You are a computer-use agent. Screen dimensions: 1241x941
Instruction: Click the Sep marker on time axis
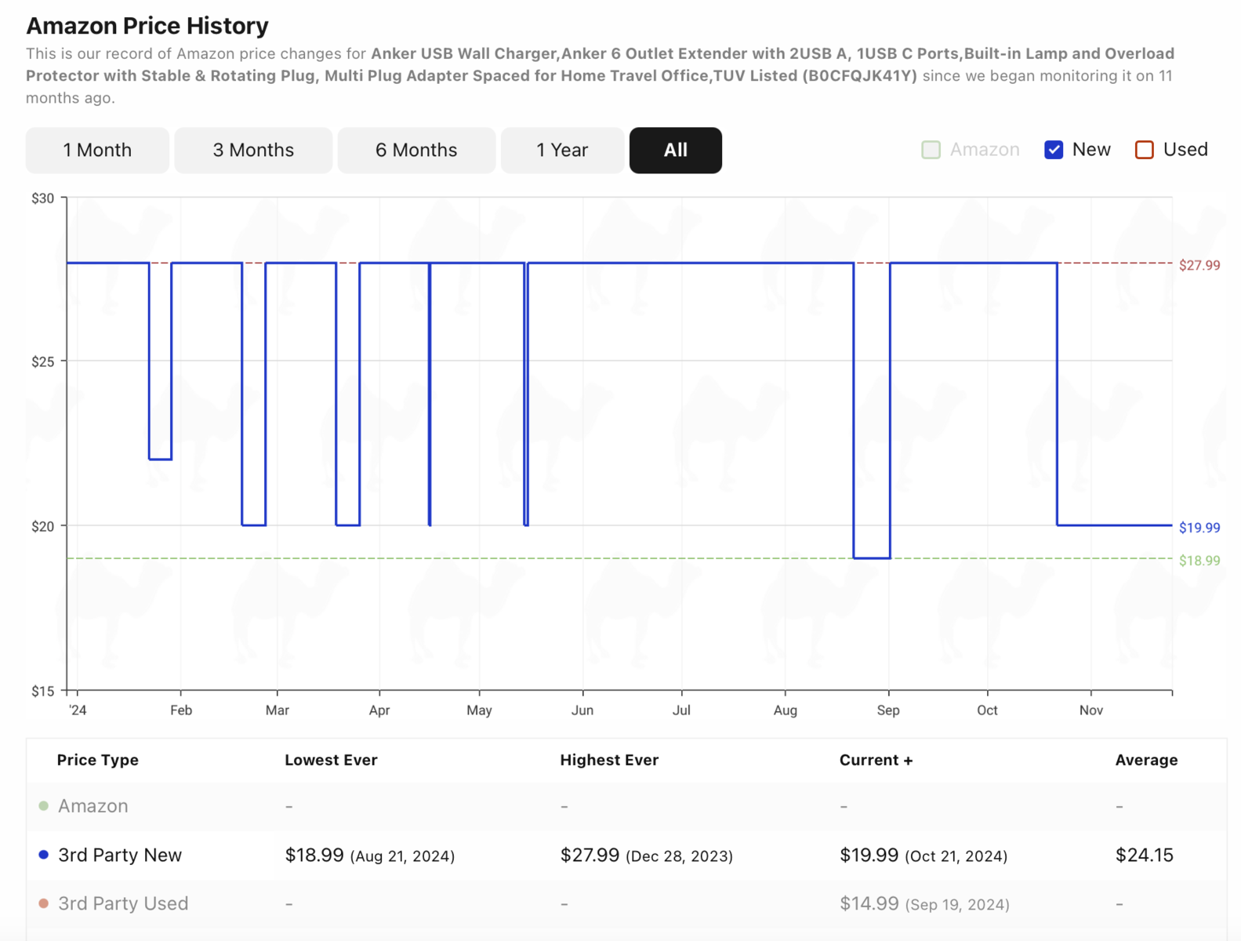point(888,710)
